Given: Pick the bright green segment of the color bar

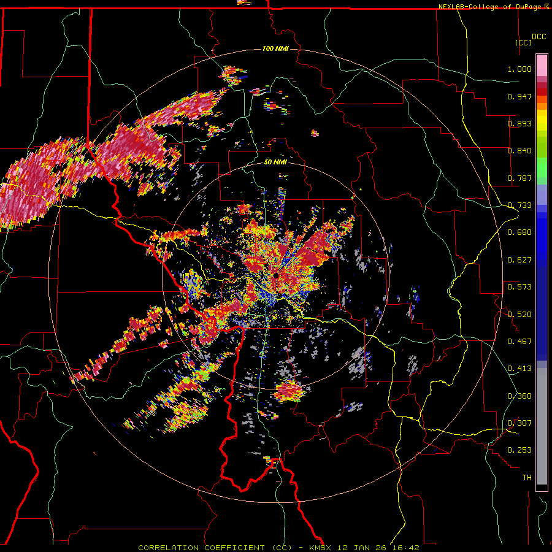Looking at the screenshot, I should point(542,167).
